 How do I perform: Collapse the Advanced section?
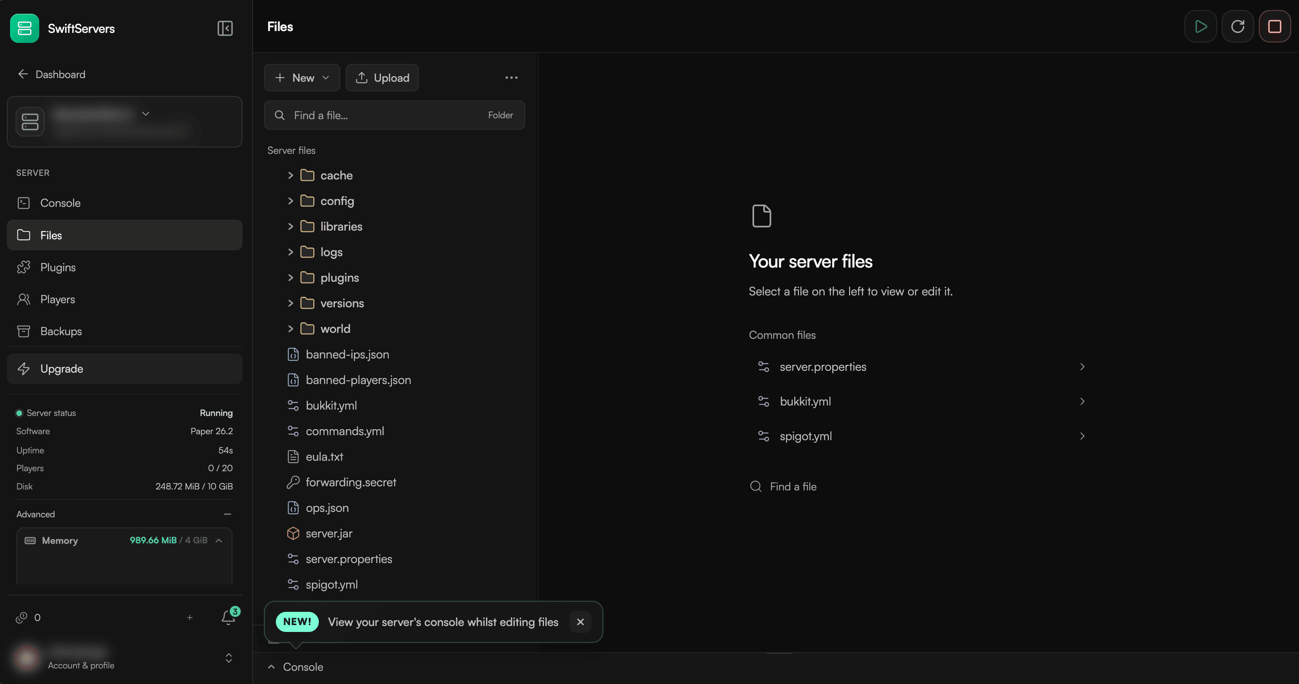click(227, 514)
